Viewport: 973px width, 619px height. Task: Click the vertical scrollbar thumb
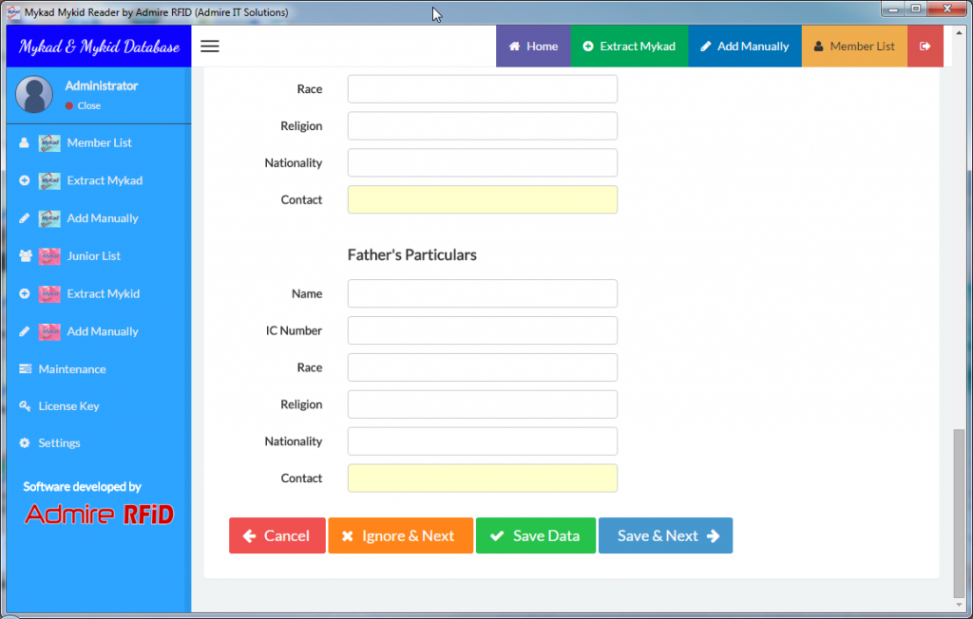tap(959, 513)
